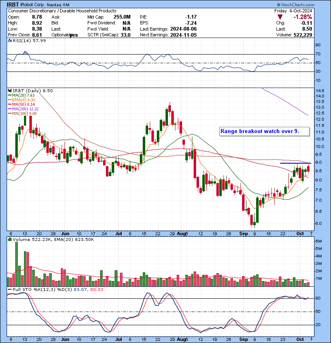Image resolution: width=331 pixels, height=343 pixels.
Task: Click the Aug label on price axis
Action: (x=181, y=233)
